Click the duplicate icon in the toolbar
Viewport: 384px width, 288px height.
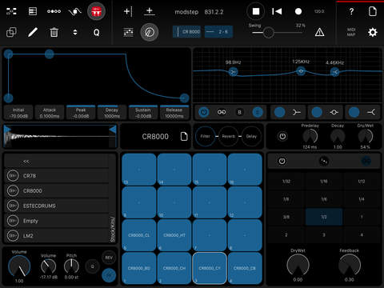tap(11, 32)
